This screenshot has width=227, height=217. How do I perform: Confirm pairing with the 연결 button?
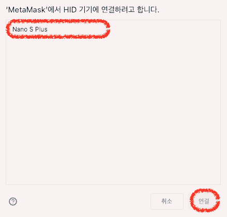(204, 202)
